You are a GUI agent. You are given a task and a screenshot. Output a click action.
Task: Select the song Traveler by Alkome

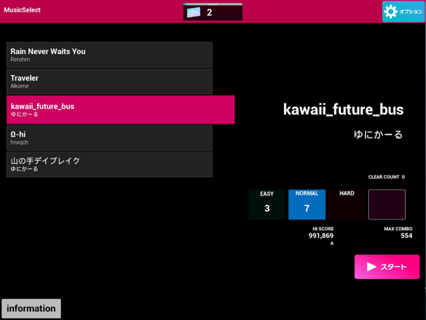(x=110, y=81)
